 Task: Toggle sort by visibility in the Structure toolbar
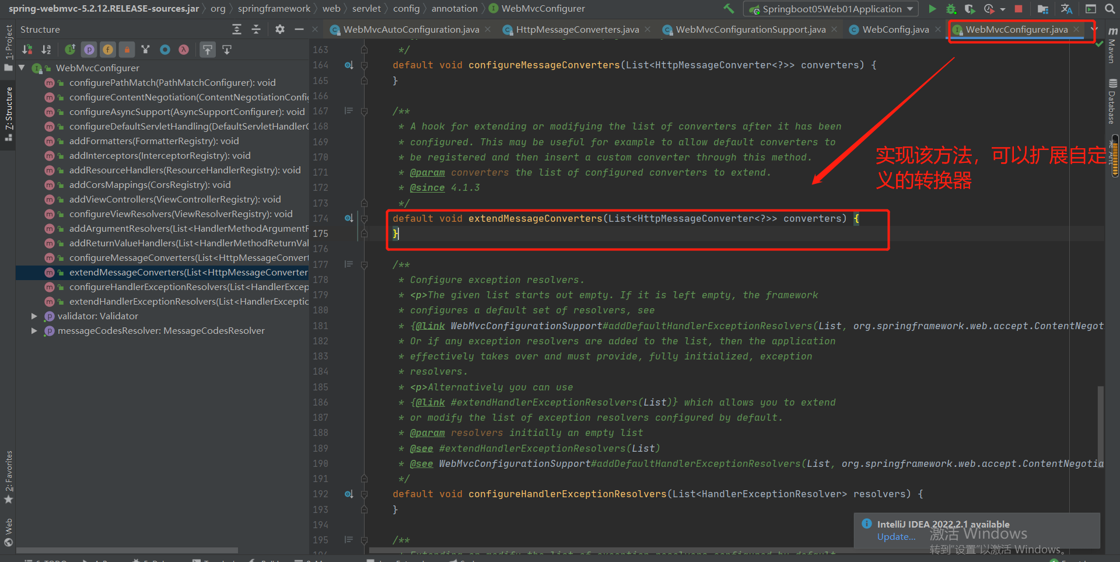[x=27, y=50]
